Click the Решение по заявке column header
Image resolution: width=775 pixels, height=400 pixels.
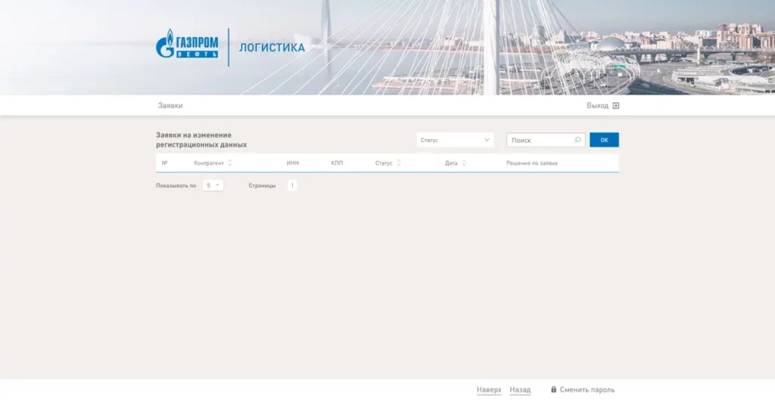532,163
